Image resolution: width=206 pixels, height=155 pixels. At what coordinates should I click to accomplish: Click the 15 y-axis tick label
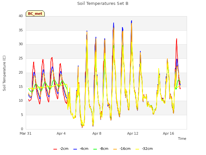click(x=21, y=87)
